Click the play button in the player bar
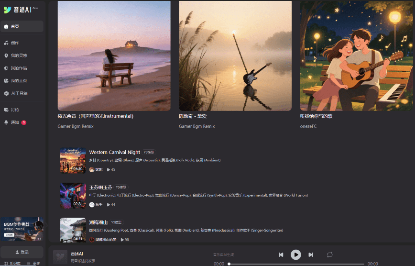The width and height of the screenshot is (415, 266). click(x=295, y=255)
